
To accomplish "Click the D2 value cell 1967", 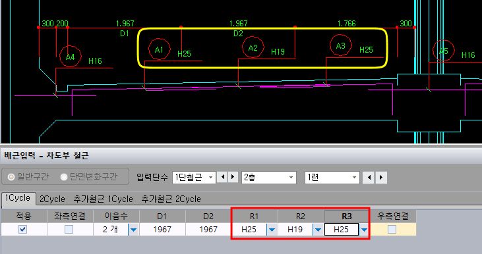I will coord(208,230).
